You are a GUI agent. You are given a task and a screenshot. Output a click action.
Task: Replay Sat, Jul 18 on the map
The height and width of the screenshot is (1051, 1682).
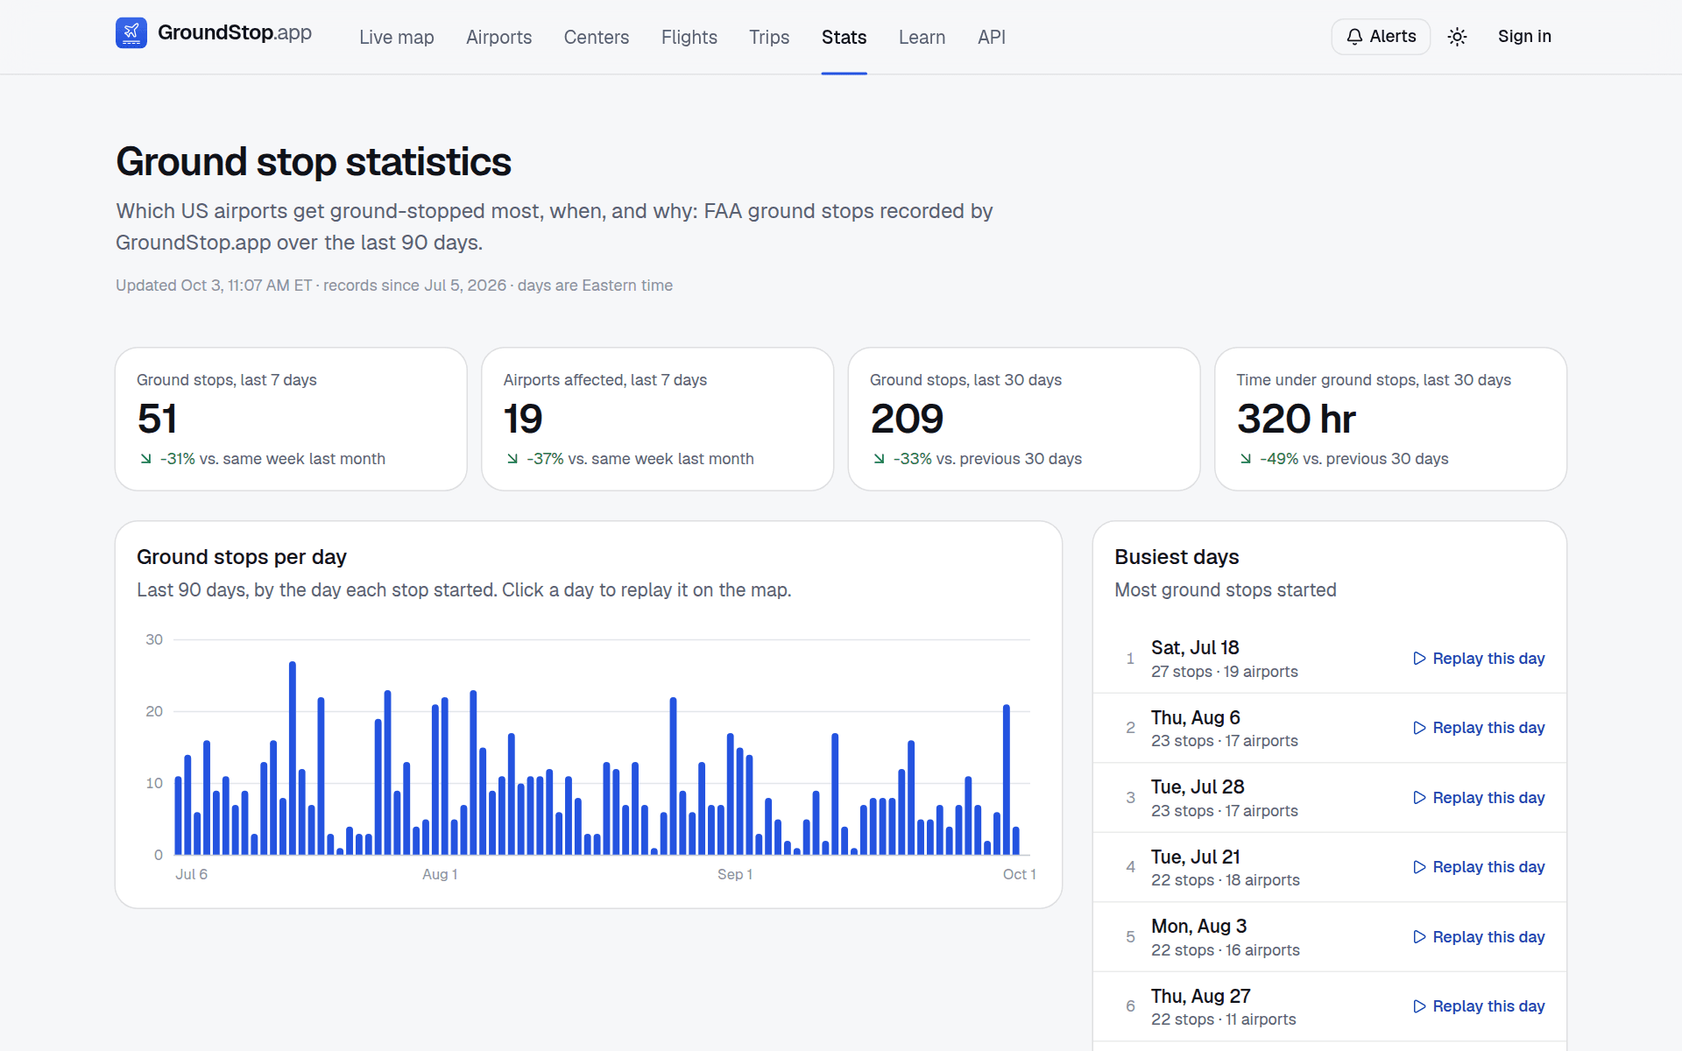coord(1479,659)
